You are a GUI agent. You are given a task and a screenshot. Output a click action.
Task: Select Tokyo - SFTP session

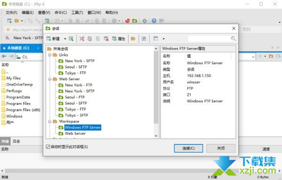[77, 115]
